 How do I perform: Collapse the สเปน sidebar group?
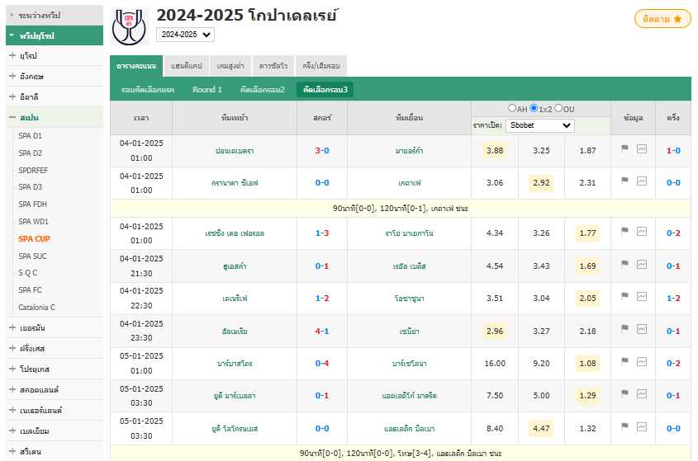click(x=55, y=117)
